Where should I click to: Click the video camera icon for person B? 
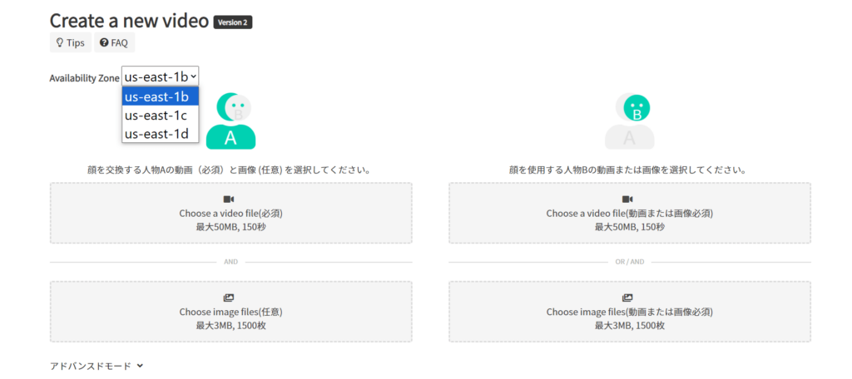pyautogui.click(x=629, y=199)
